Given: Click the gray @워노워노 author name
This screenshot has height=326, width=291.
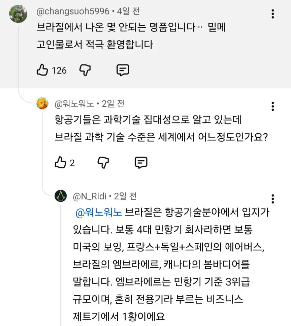Looking at the screenshot, I should (74, 104).
